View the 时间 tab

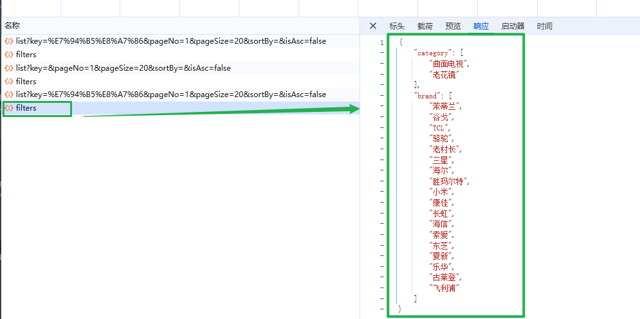point(545,26)
